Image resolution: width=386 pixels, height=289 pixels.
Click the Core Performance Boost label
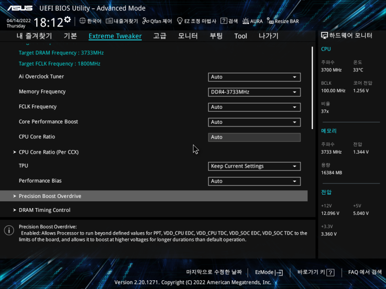(x=48, y=122)
